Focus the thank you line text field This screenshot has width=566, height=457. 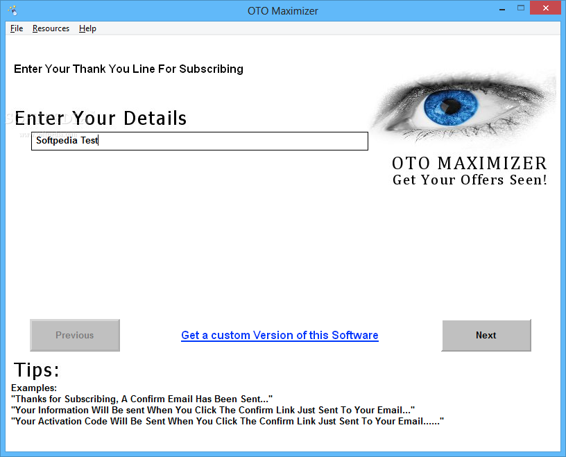pyautogui.click(x=200, y=141)
